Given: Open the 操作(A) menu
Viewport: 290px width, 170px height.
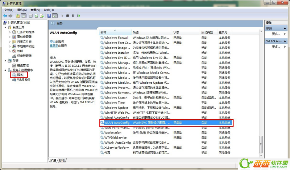Looking at the screenshot, I should click(22, 10).
